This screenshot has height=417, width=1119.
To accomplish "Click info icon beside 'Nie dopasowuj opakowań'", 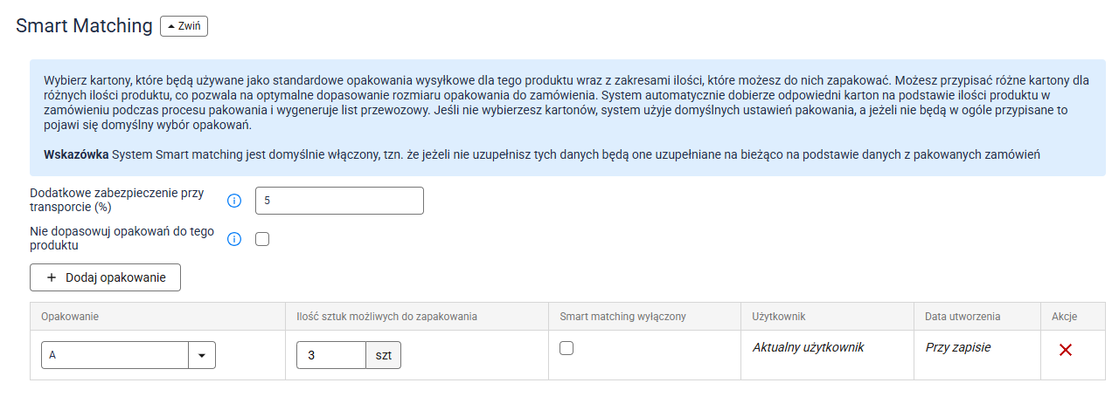I will pos(233,239).
